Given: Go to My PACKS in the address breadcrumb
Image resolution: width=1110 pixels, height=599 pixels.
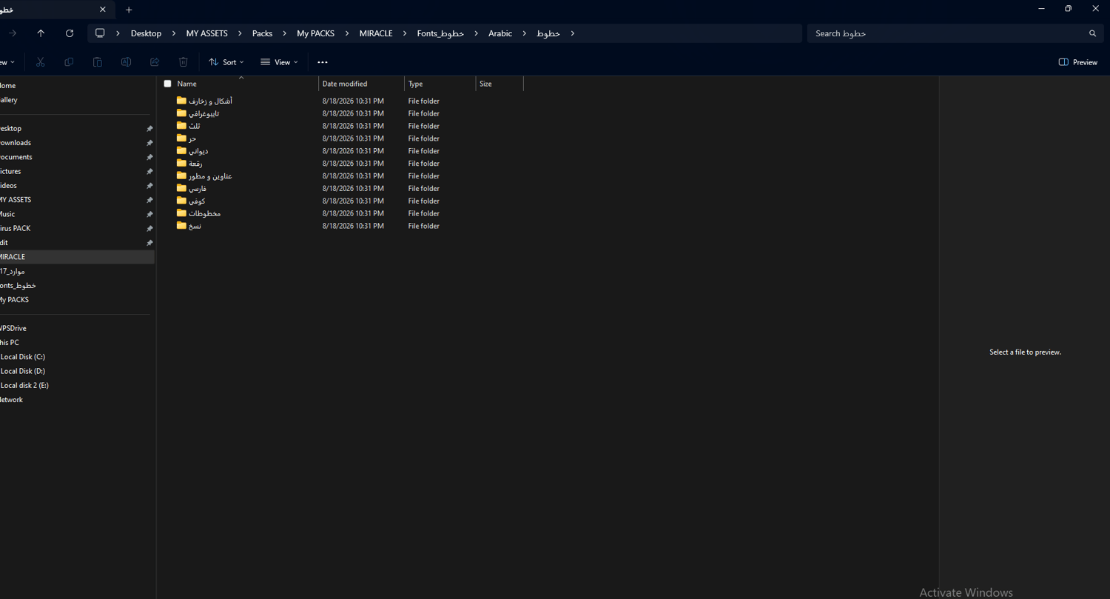Looking at the screenshot, I should coord(316,33).
